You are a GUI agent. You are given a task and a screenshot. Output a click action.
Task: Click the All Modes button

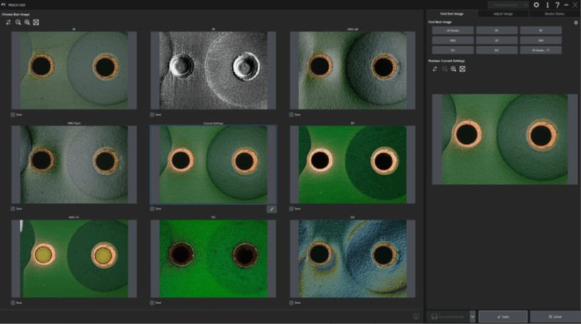click(452, 30)
